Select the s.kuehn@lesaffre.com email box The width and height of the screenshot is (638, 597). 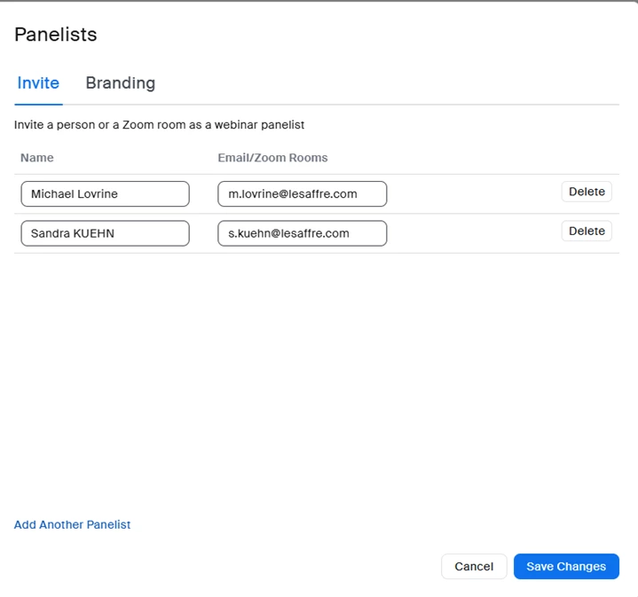pos(302,232)
